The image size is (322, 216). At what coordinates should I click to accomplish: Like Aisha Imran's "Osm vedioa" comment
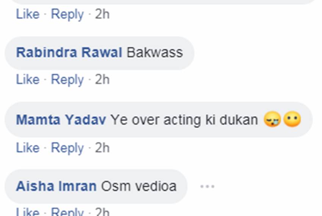pyautogui.click(x=28, y=212)
